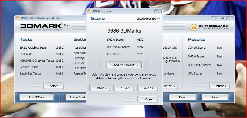Image resolution: width=247 pixels, height=118 pixels.
Task: Click the 3DMark Score dialog title icon
Action: [x=89, y=11]
